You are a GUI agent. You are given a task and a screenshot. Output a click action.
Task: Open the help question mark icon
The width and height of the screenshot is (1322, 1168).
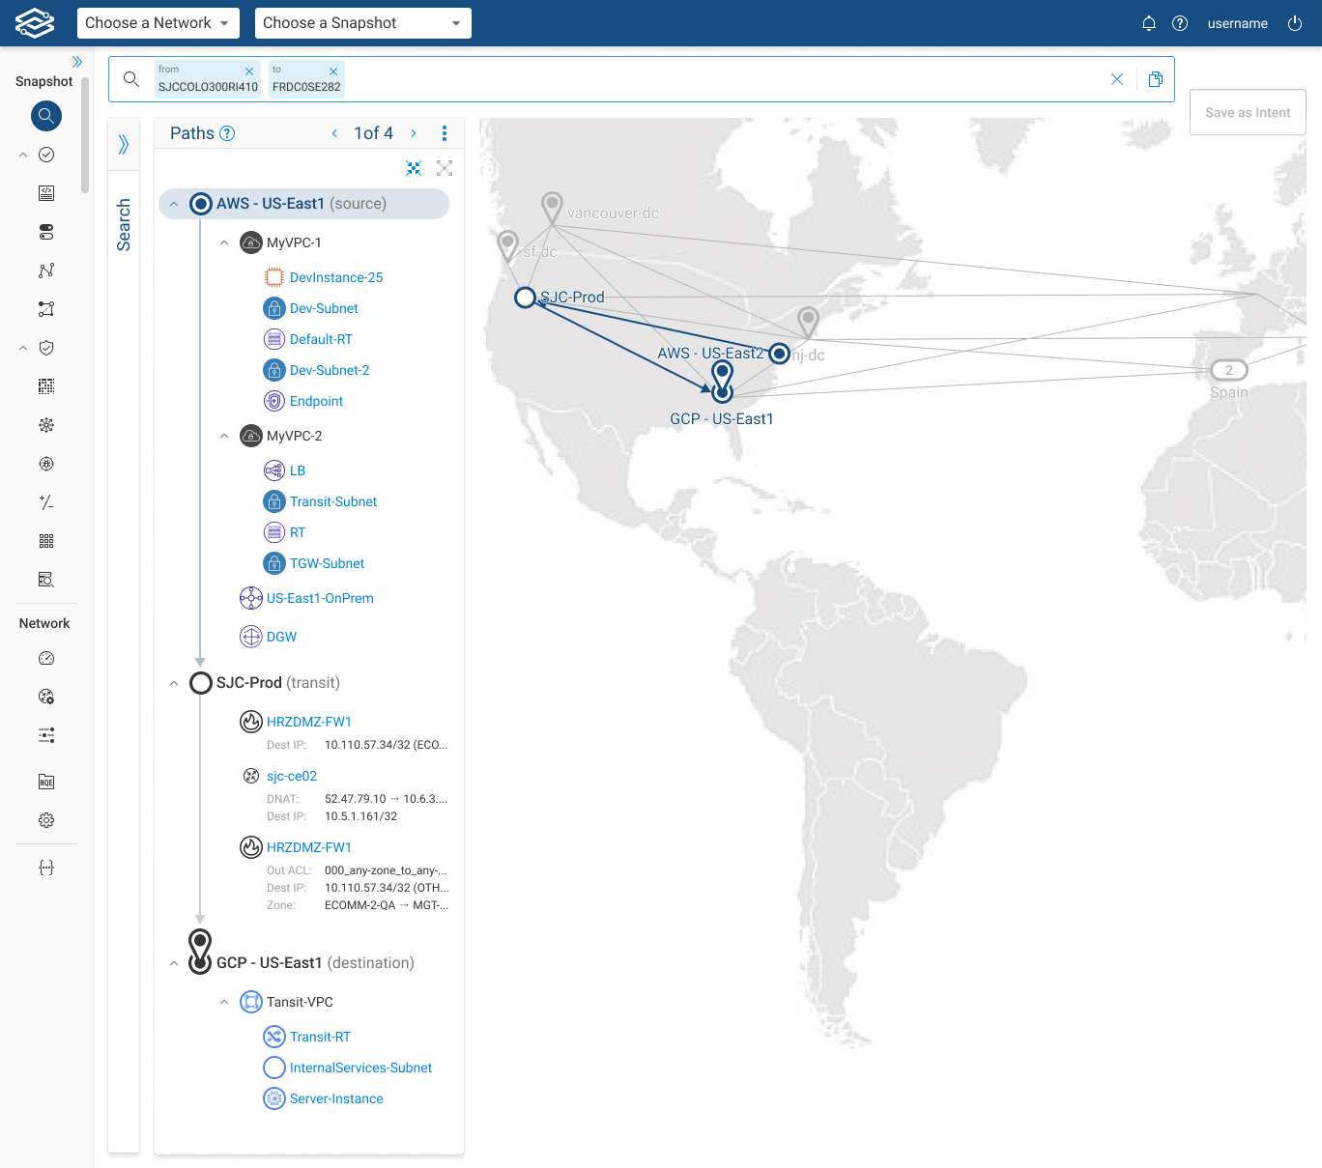[1179, 23]
